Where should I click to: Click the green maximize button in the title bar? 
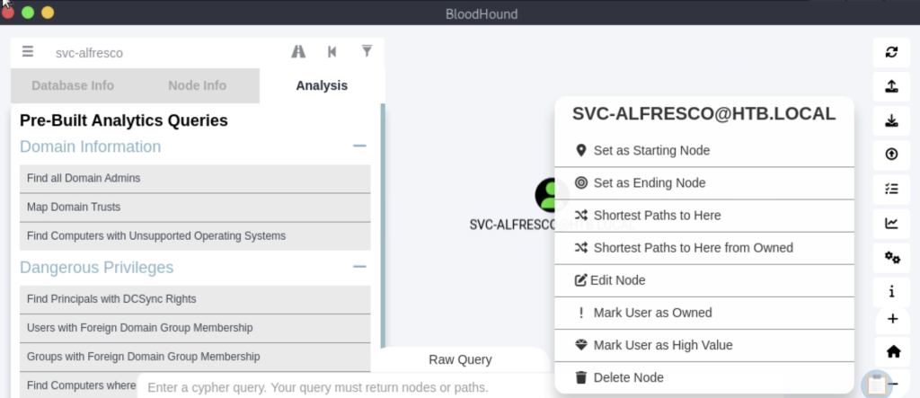(x=28, y=13)
